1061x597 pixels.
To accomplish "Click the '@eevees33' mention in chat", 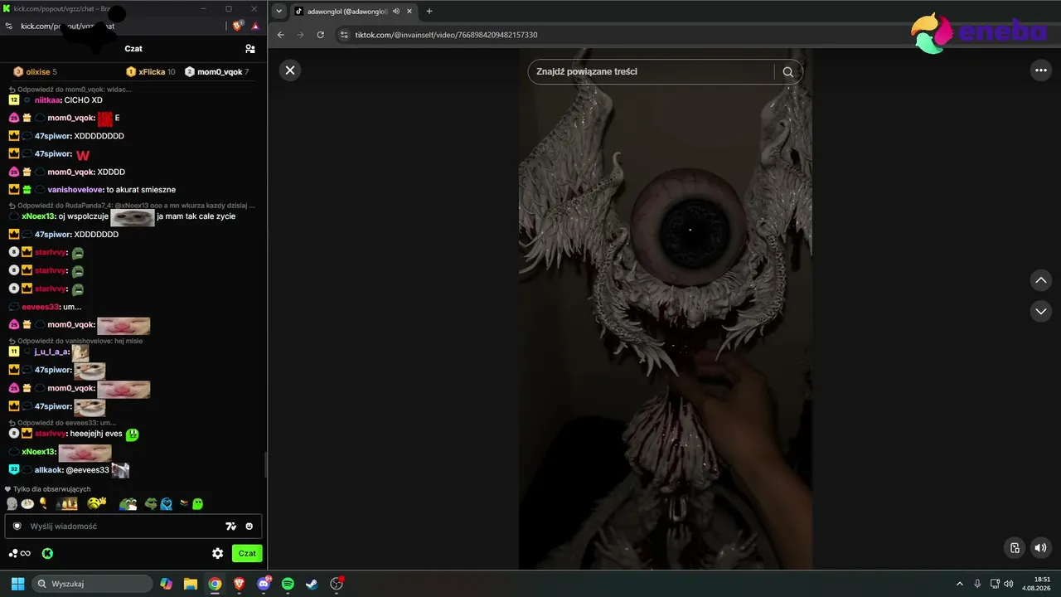I will coord(87,470).
